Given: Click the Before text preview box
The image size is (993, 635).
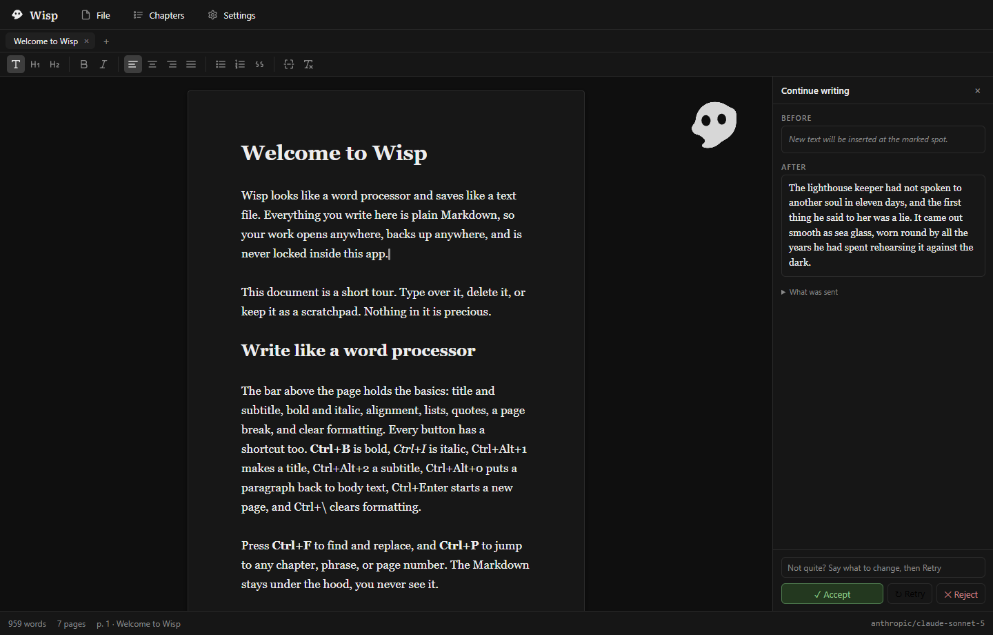Looking at the screenshot, I should tap(883, 139).
